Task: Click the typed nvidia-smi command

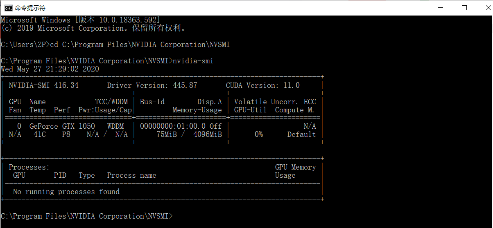Action: pos(193,61)
